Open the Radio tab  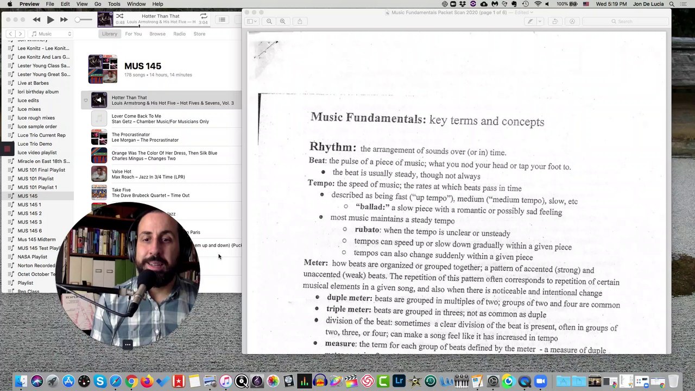point(179,34)
